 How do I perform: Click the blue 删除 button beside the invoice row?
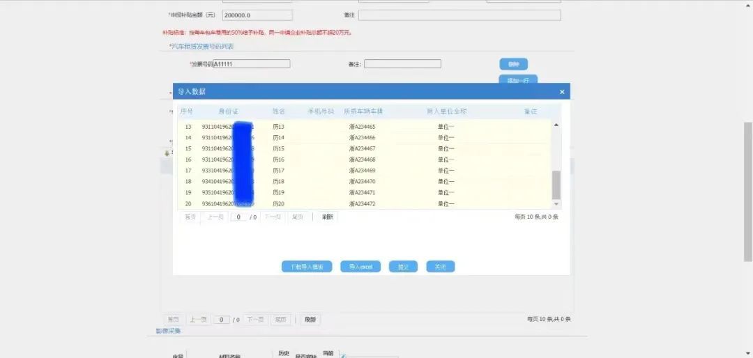513,64
